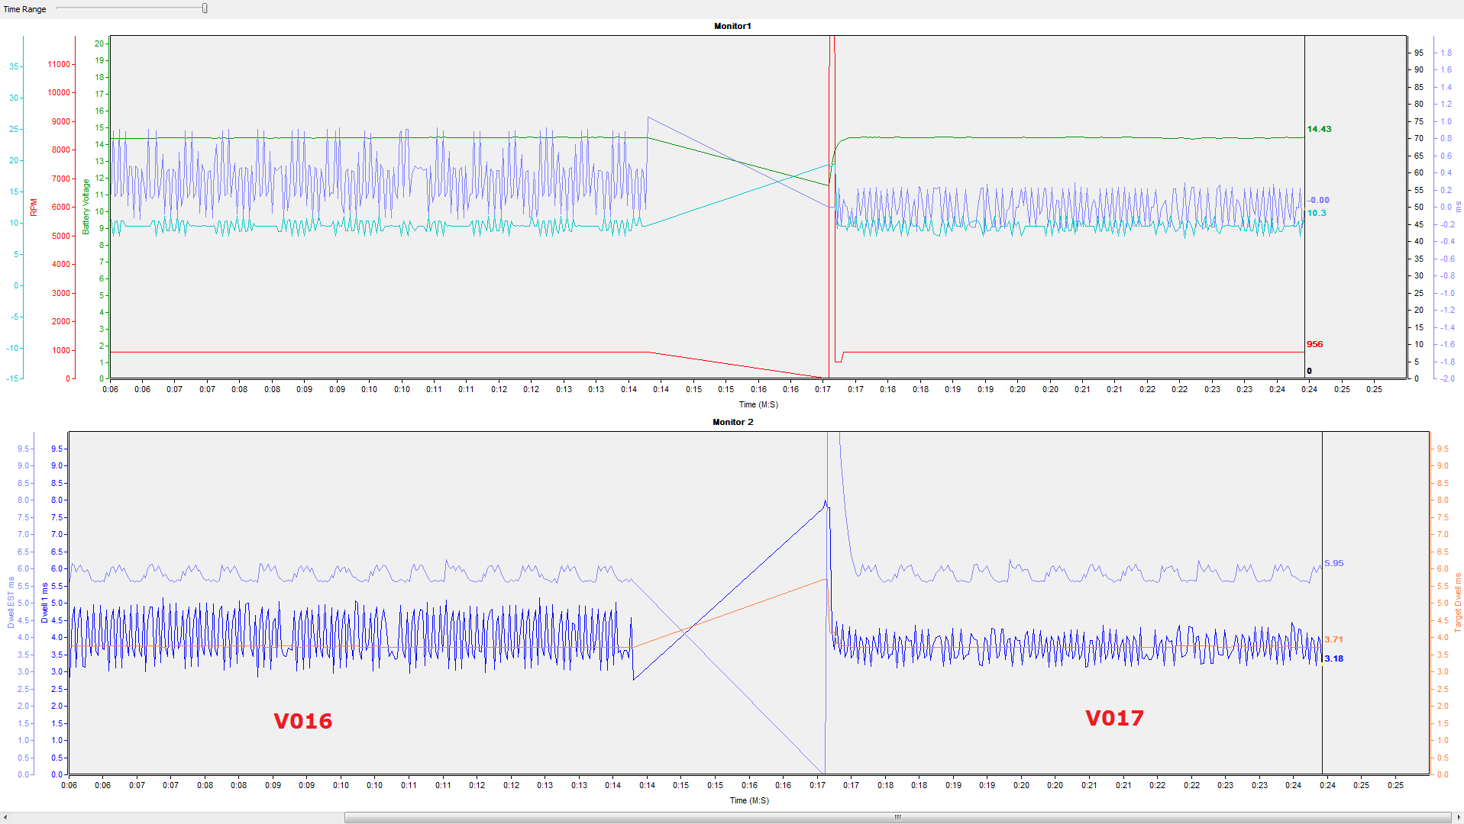Click the 956 RPM readout value
Screen dimensions: 1464x824
tap(1314, 344)
